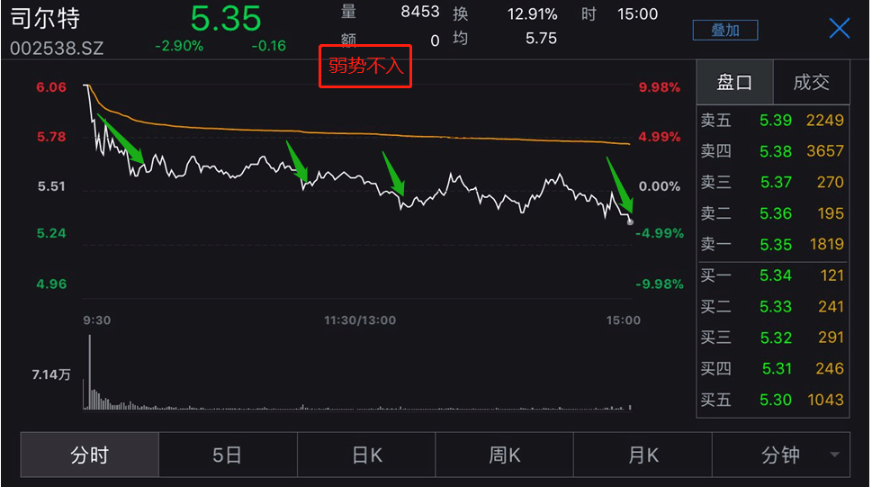872x487 pixels.
Task: Click the 卖一 quantity 1819
Action: [826, 244]
